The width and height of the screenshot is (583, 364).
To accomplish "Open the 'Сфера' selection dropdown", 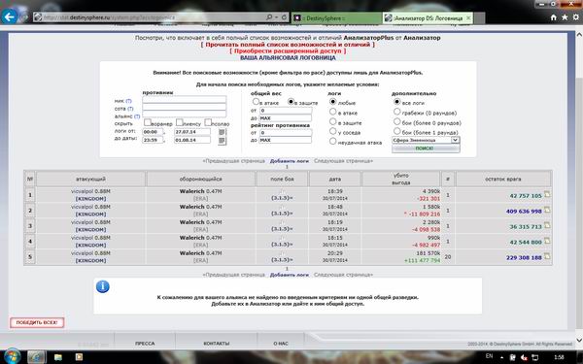I will (x=426, y=140).
